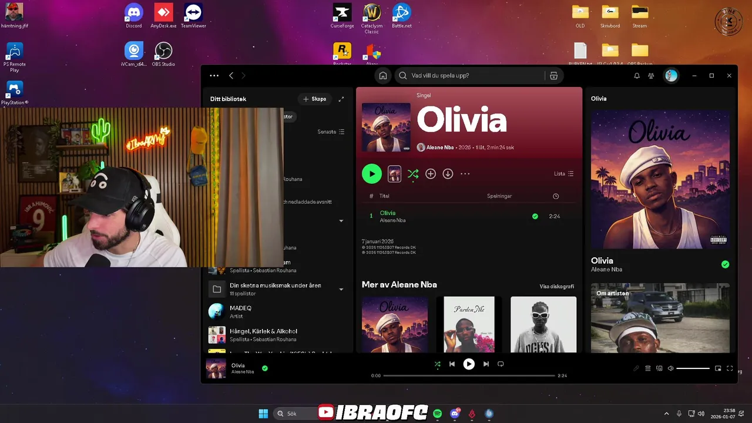
Task: Open the Aleane Nba artist link in header
Action: click(x=439, y=147)
